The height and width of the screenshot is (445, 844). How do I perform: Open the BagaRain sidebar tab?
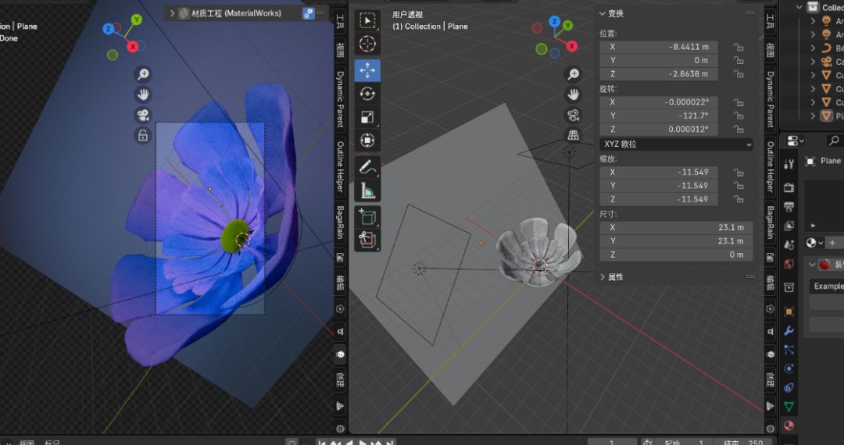[340, 222]
